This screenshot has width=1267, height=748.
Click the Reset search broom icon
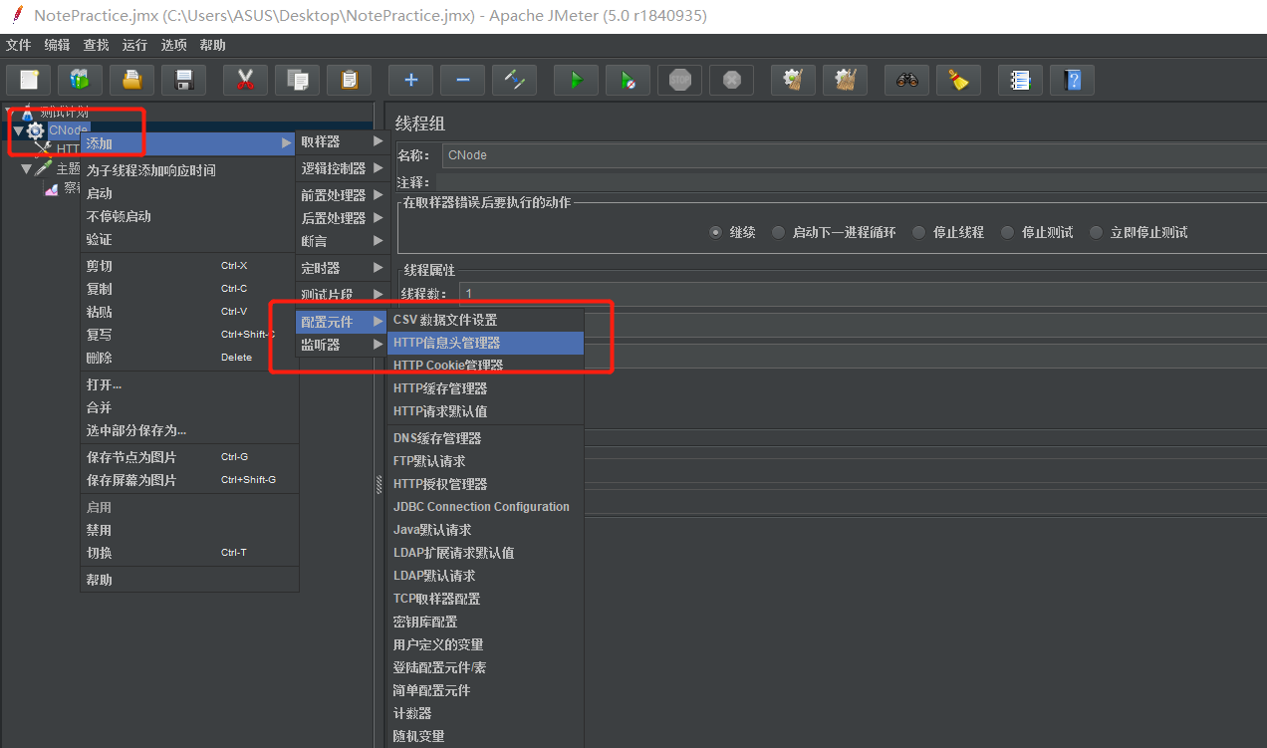[958, 80]
